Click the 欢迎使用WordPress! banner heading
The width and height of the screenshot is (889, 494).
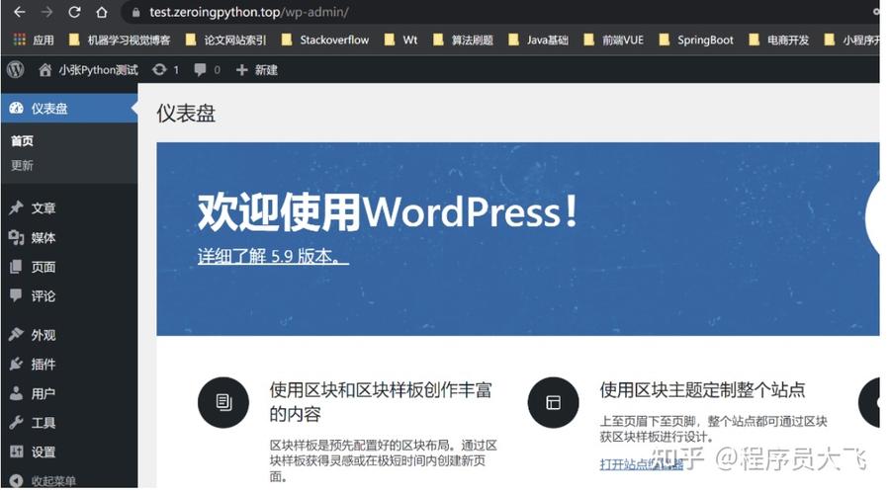pyautogui.click(x=388, y=212)
